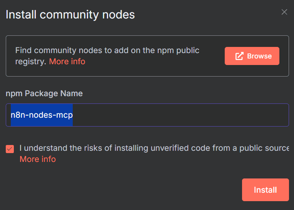Click the Browse button for npm registry

pyautogui.click(x=252, y=56)
